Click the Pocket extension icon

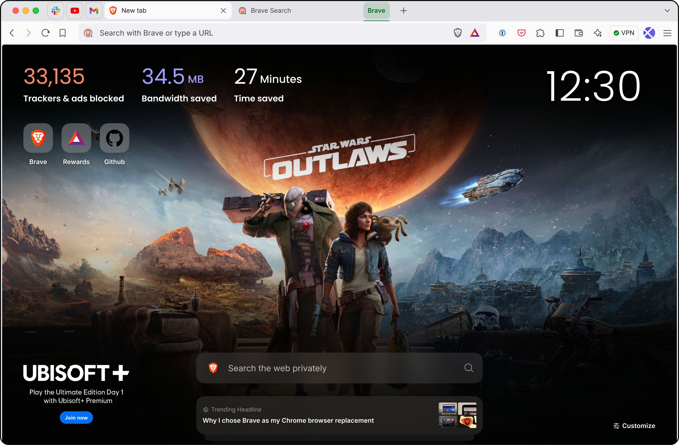tap(521, 33)
